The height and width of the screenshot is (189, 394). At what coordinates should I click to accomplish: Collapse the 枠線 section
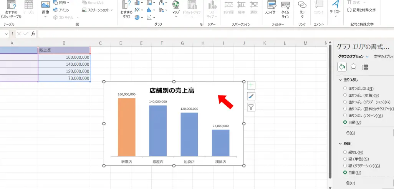(x=340, y=144)
